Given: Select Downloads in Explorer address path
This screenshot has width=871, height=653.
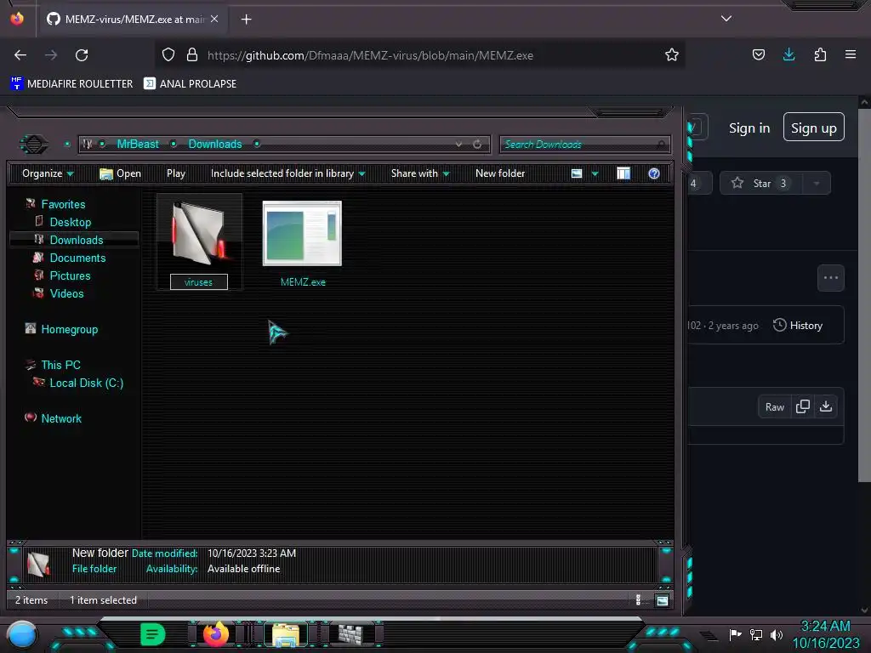Looking at the screenshot, I should coord(215,145).
